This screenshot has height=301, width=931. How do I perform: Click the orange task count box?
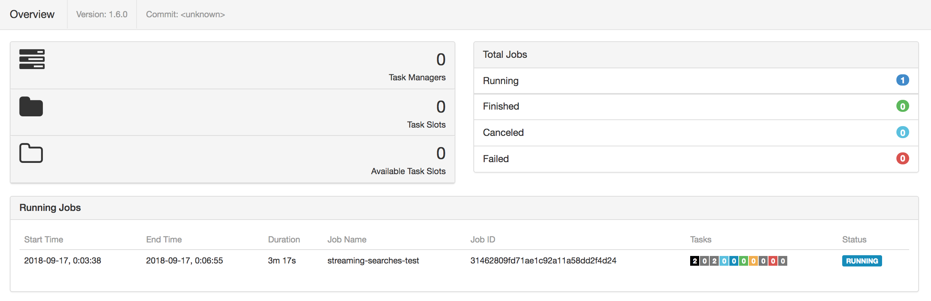(x=753, y=261)
